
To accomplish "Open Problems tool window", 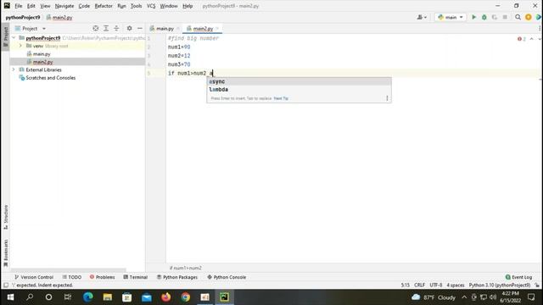I will tap(102, 277).
